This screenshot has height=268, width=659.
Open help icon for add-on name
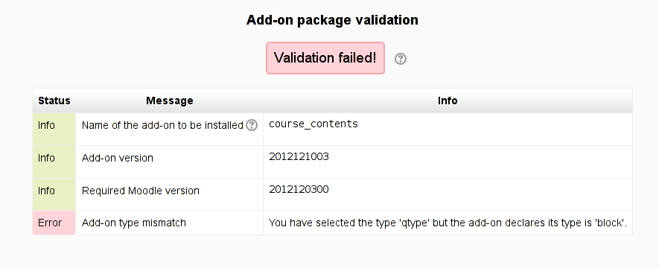(252, 125)
